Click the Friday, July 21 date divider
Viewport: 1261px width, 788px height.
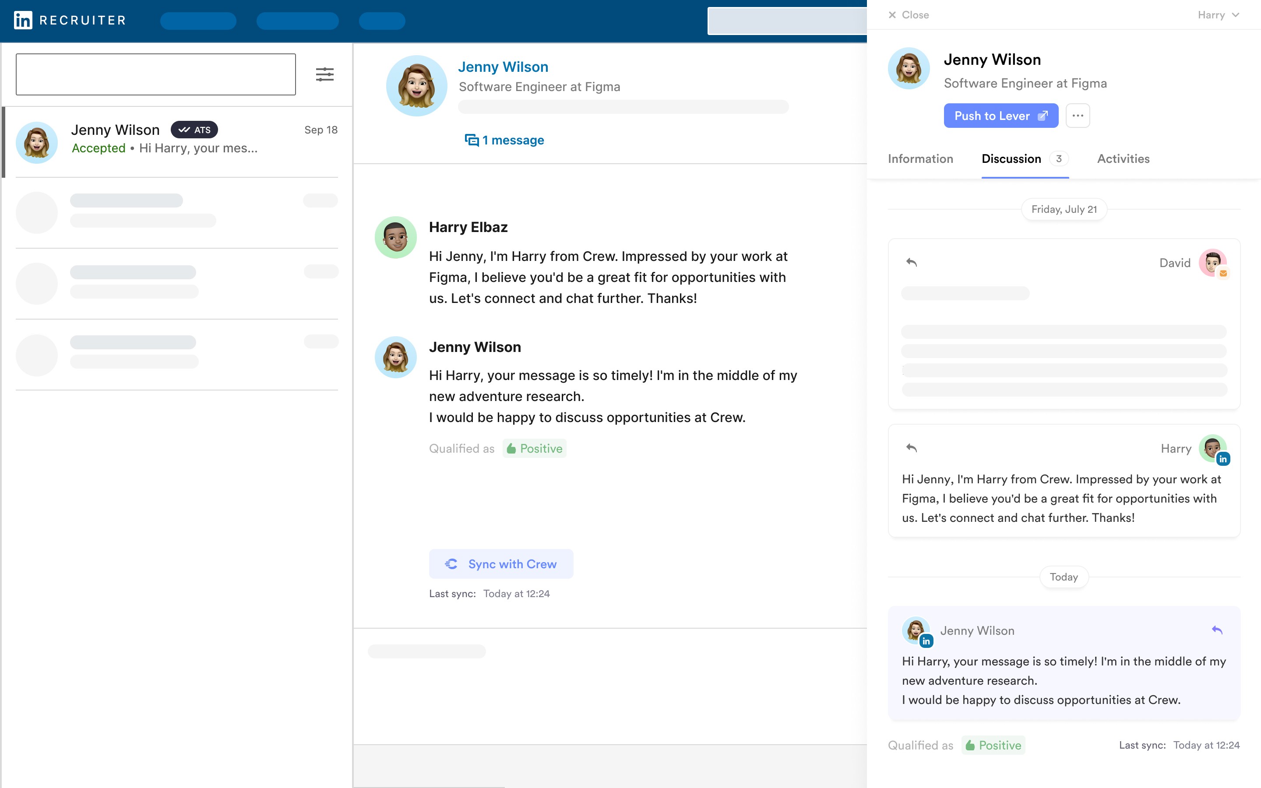click(x=1064, y=210)
